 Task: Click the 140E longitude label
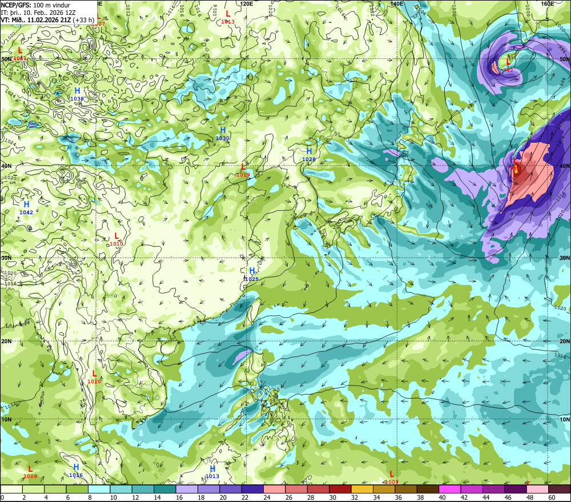(x=397, y=3)
